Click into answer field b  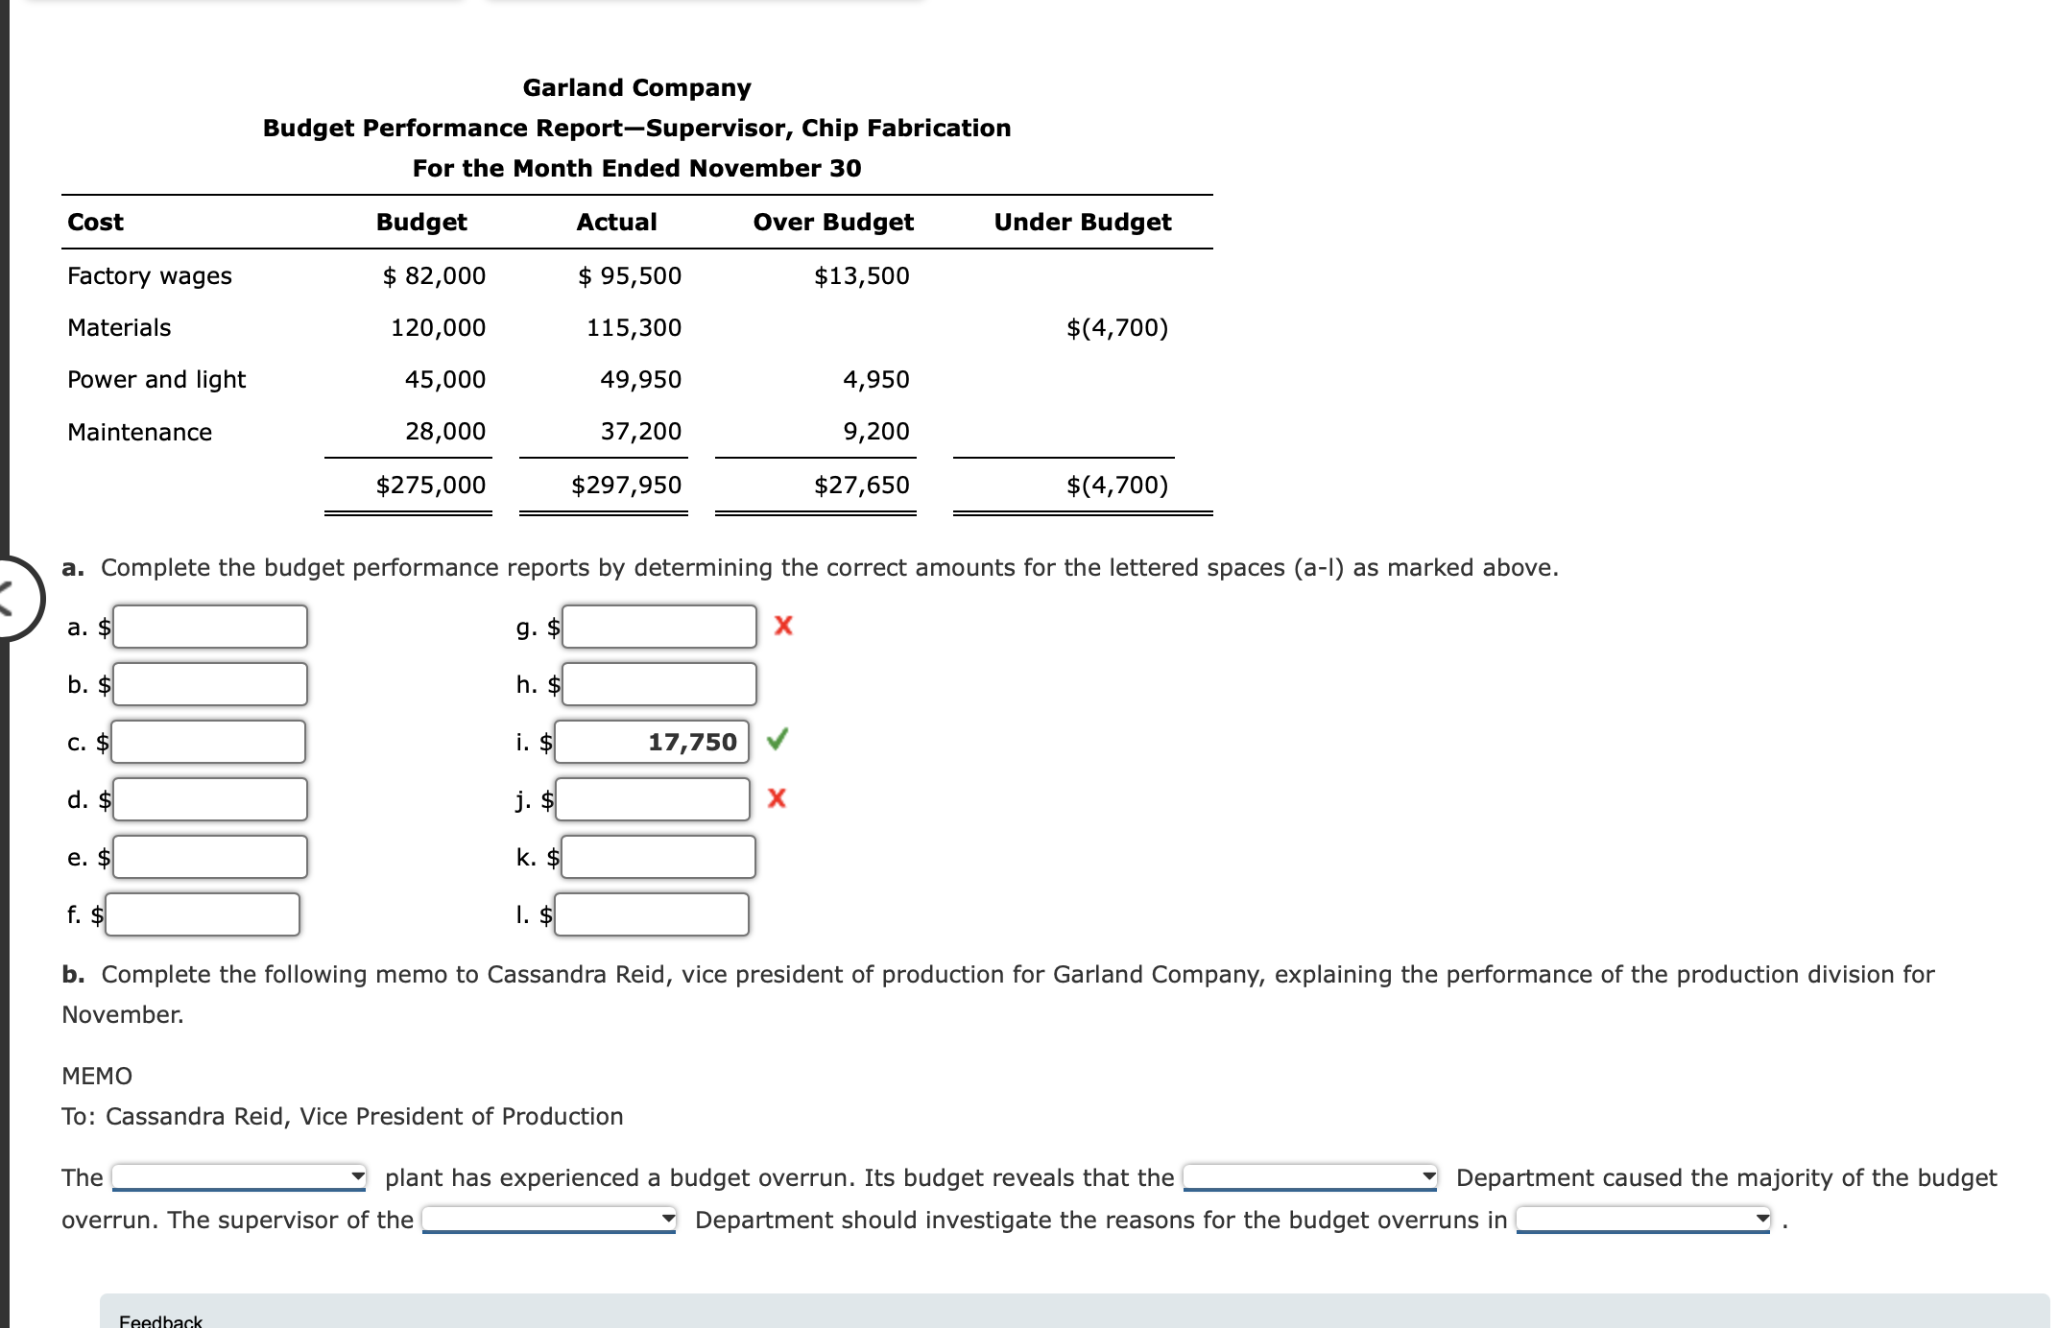[210, 684]
